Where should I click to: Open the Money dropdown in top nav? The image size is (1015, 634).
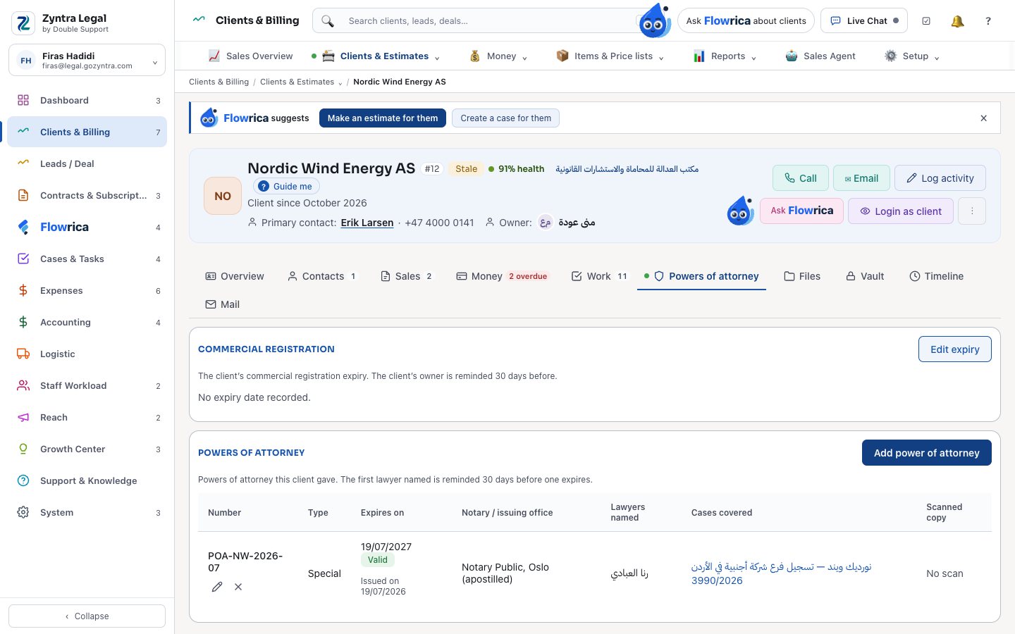[498, 56]
